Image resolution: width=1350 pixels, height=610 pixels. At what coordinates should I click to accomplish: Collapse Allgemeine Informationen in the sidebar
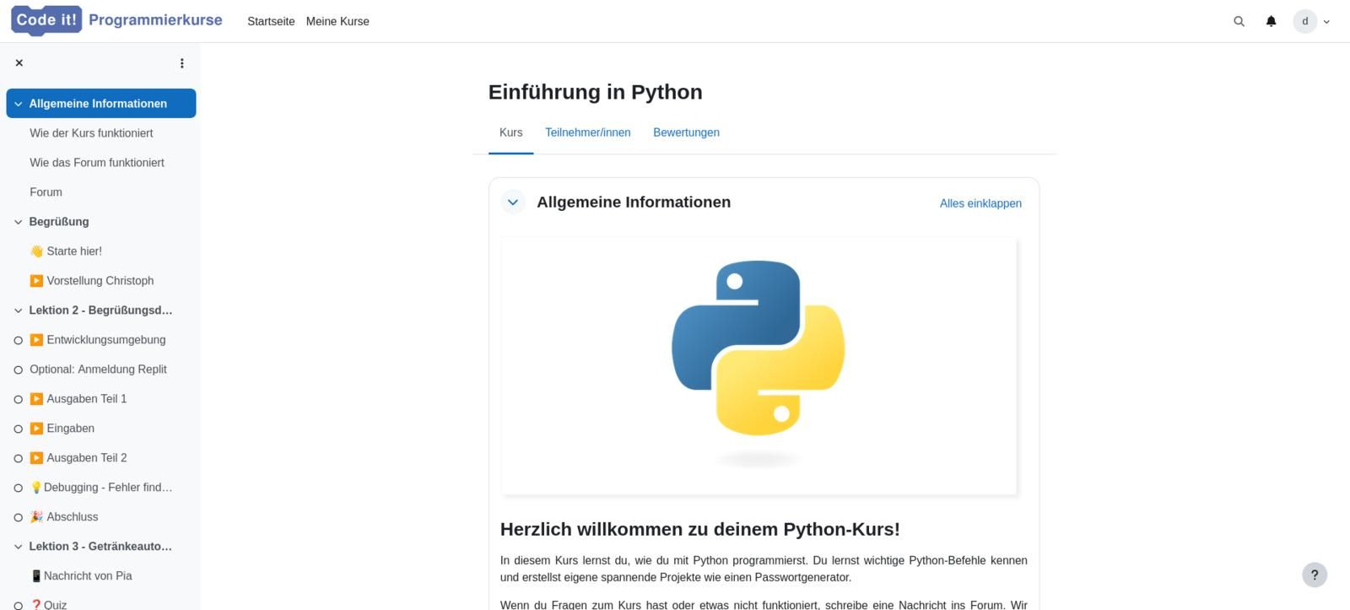tap(18, 104)
